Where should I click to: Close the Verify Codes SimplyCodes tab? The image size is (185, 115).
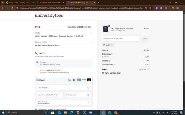(x=33, y=3)
